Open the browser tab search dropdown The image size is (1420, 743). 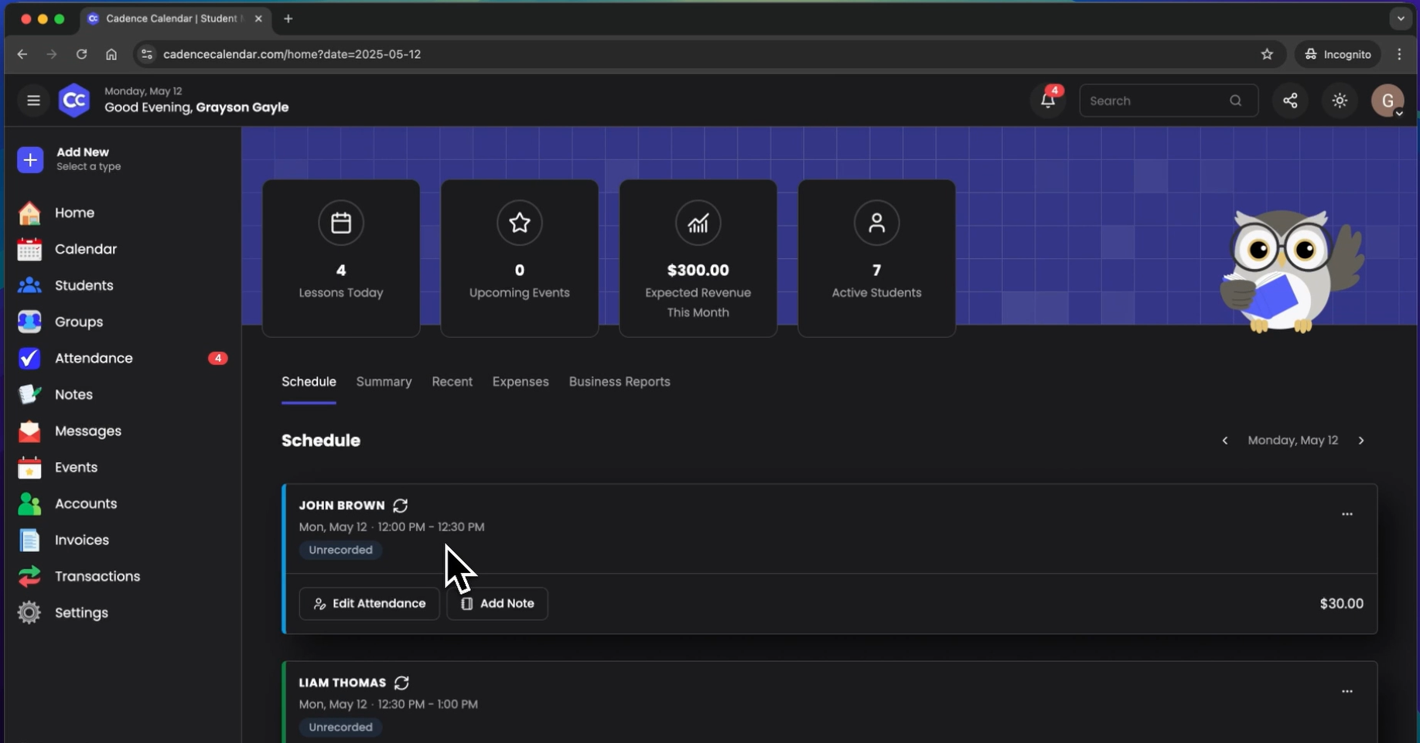1401,19
